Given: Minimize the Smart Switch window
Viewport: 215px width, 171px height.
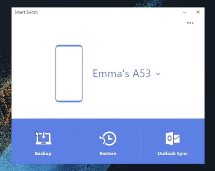Looking at the screenshot, I should coord(185,12).
